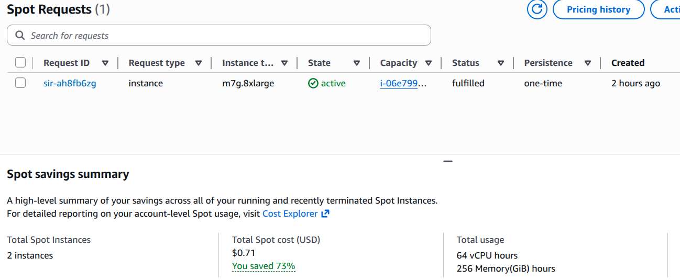Click the search magnifier icon

20,36
